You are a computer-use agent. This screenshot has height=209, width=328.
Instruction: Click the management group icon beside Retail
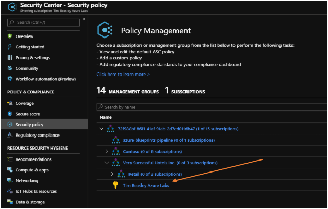click(121, 174)
